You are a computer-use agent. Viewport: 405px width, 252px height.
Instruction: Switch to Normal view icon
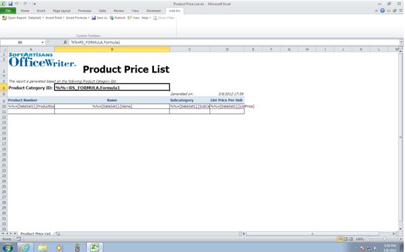341,239
